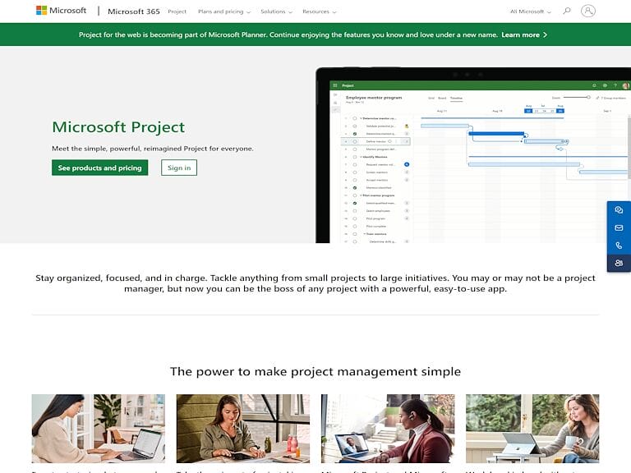Viewport: 631px width, 473px height.
Task: Follow the Learn more banner link
Action: pos(524,35)
